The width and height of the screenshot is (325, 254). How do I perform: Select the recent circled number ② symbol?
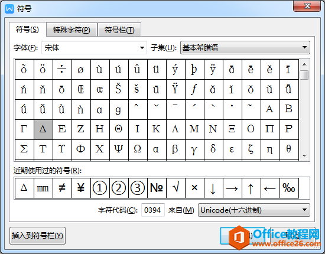(x=119, y=188)
